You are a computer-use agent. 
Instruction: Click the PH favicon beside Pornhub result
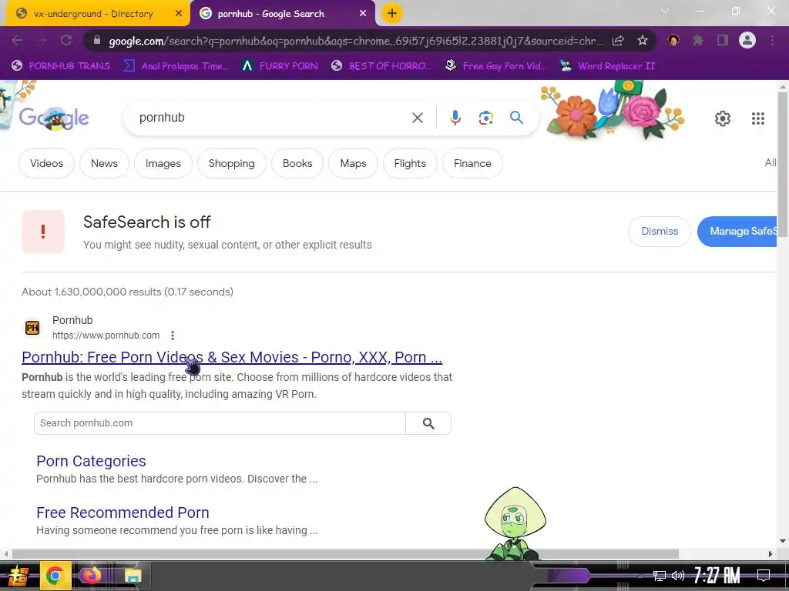(x=32, y=328)
